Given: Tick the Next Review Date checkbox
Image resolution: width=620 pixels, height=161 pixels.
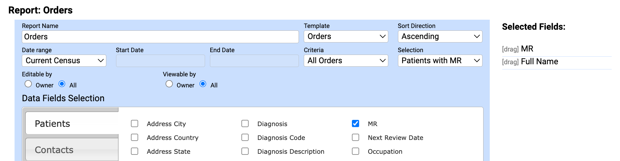Looking at the screenshot, I should tap(355, 138).
